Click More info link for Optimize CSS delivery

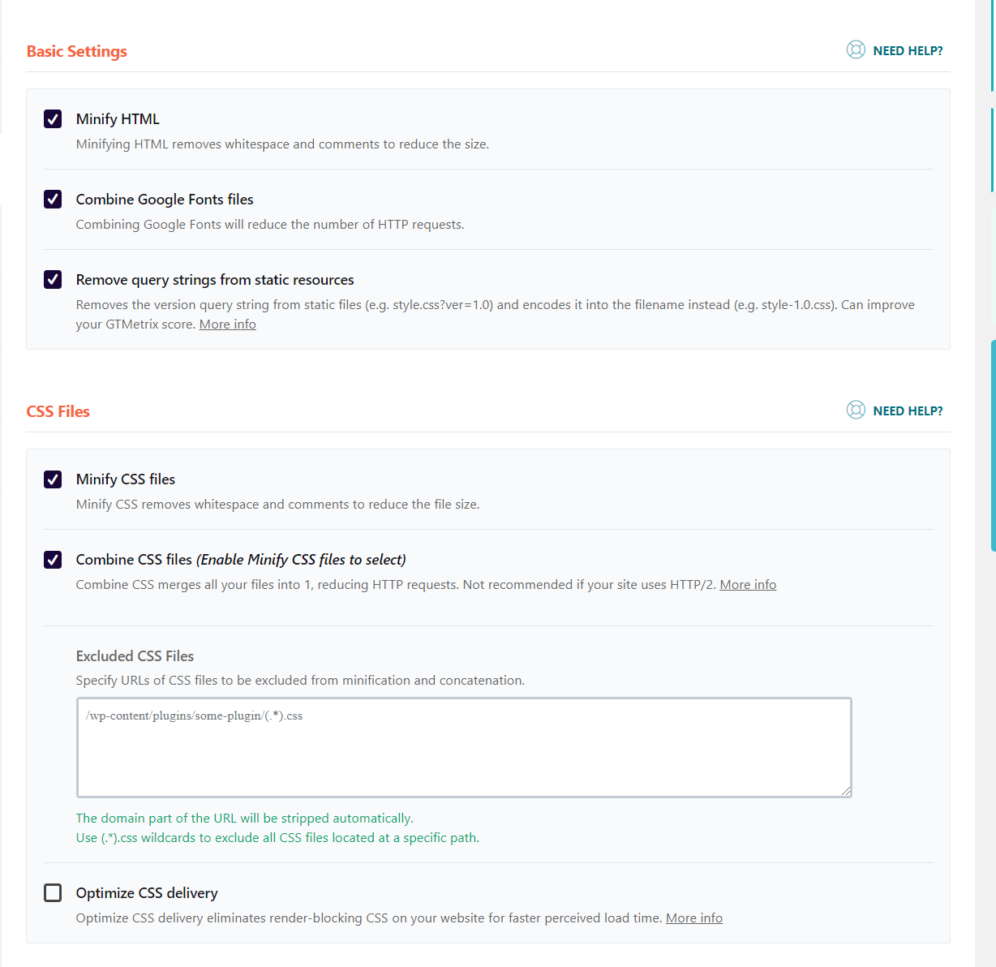pyautogui.click(x=693, y=918)
